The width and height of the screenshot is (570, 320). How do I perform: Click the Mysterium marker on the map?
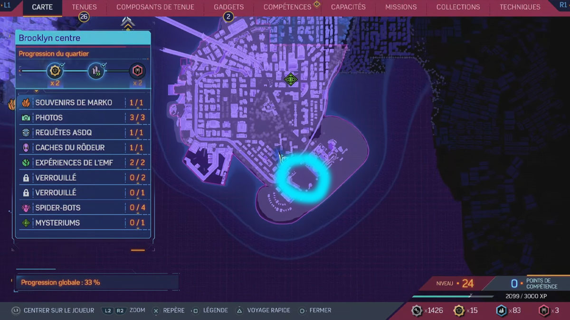pos(290,79)
